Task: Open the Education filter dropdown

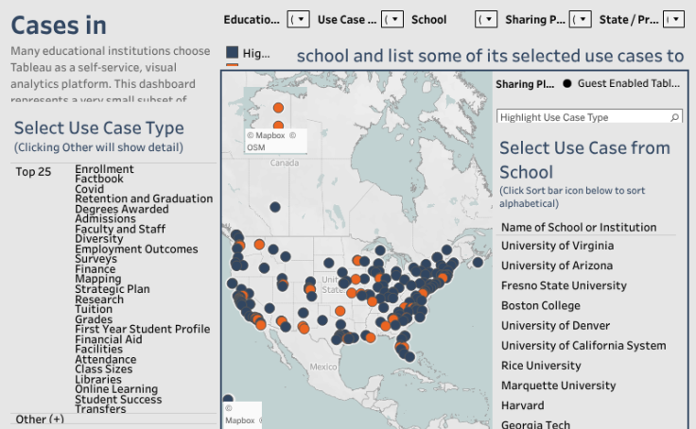Action: pyautogui.click(x=298, y=20)
